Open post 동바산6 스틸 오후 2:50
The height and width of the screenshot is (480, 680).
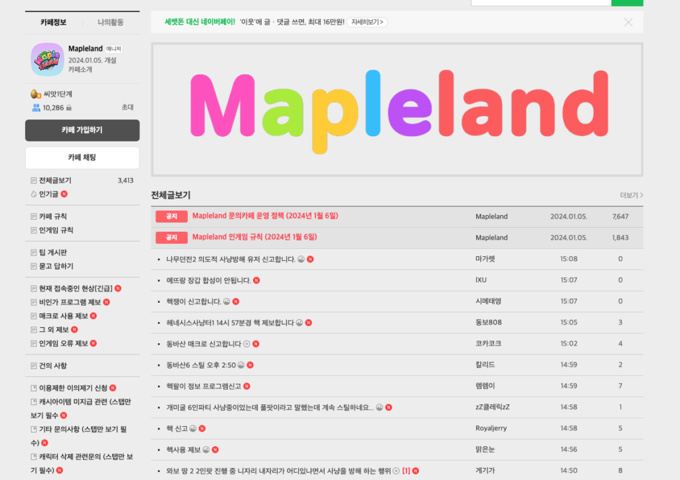201,366
